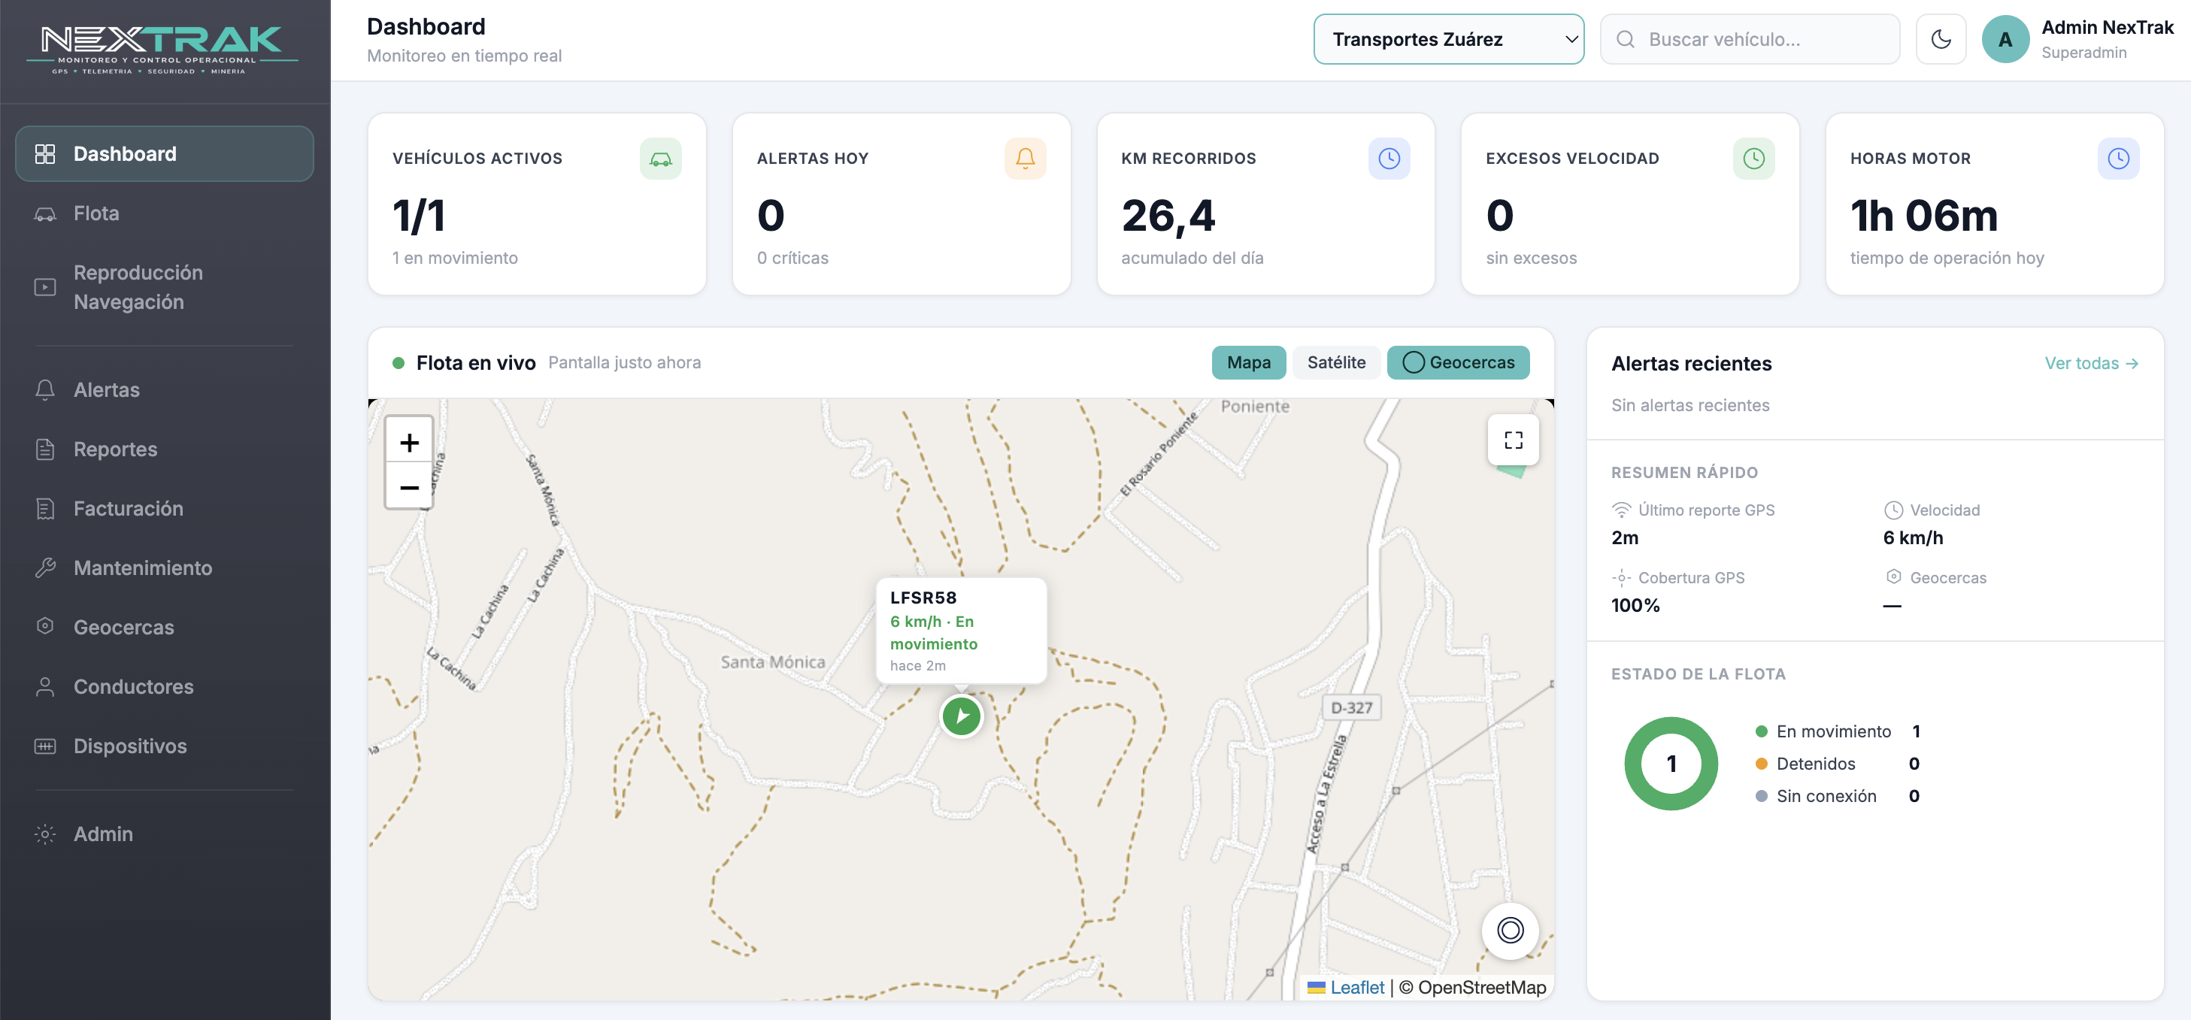The width and height of the screenshot is (2191, 1020).
Task: Click the Geocercas sidebar hexagon icon
Action: click(45, 626)
